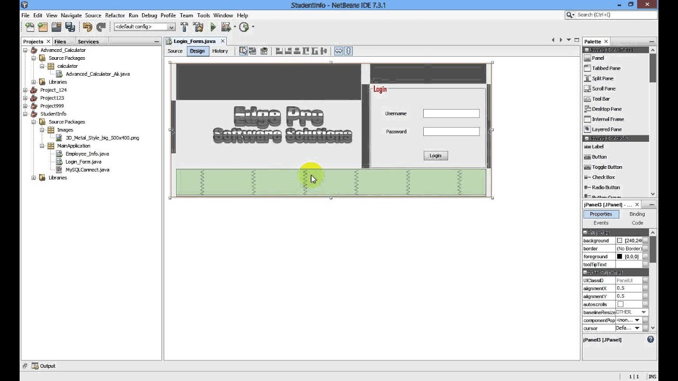Screen dimensions: 678x381
Task: Click the background color swatch
Action: (620, 241)
